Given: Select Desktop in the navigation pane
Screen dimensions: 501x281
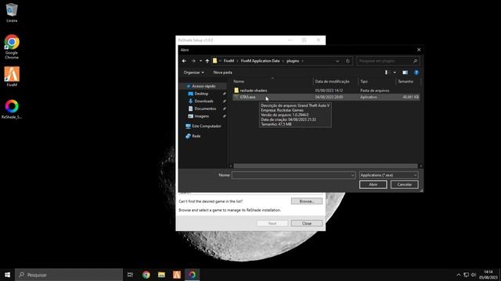Looking at the screenshot, I should pyautogui.click(x=201, y=94).
